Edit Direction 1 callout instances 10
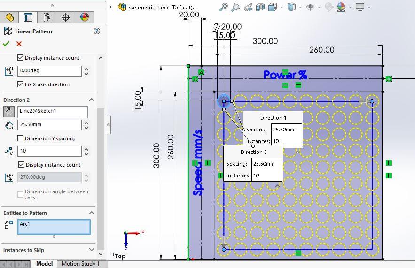The height and width of the screenshot is (268, 415). pyautogui.click(x=286, y=141)
